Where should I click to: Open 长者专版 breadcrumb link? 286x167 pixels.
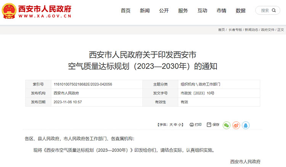point(235,30)
